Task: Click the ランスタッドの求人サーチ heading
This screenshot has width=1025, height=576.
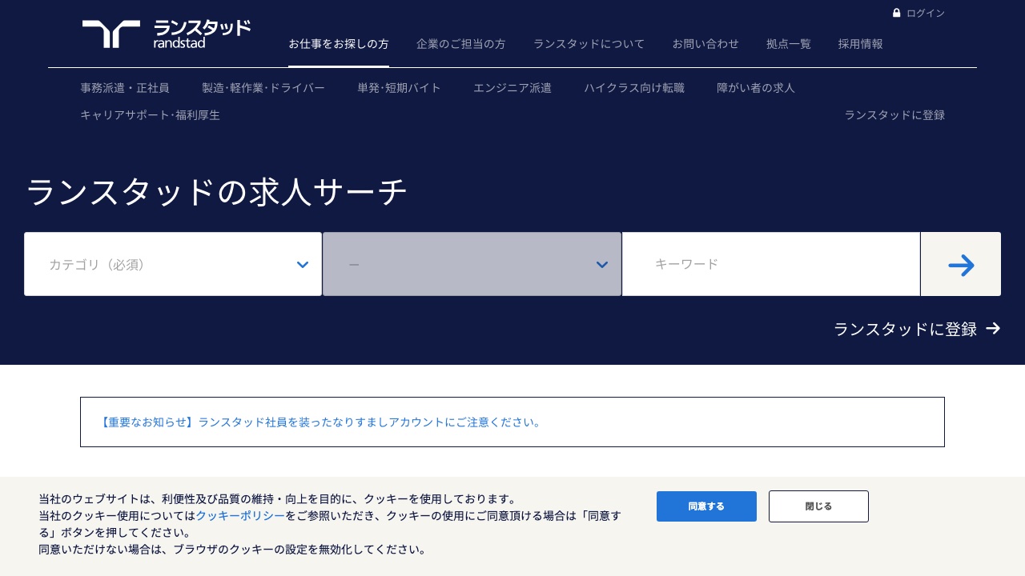Action: (217, 193)
